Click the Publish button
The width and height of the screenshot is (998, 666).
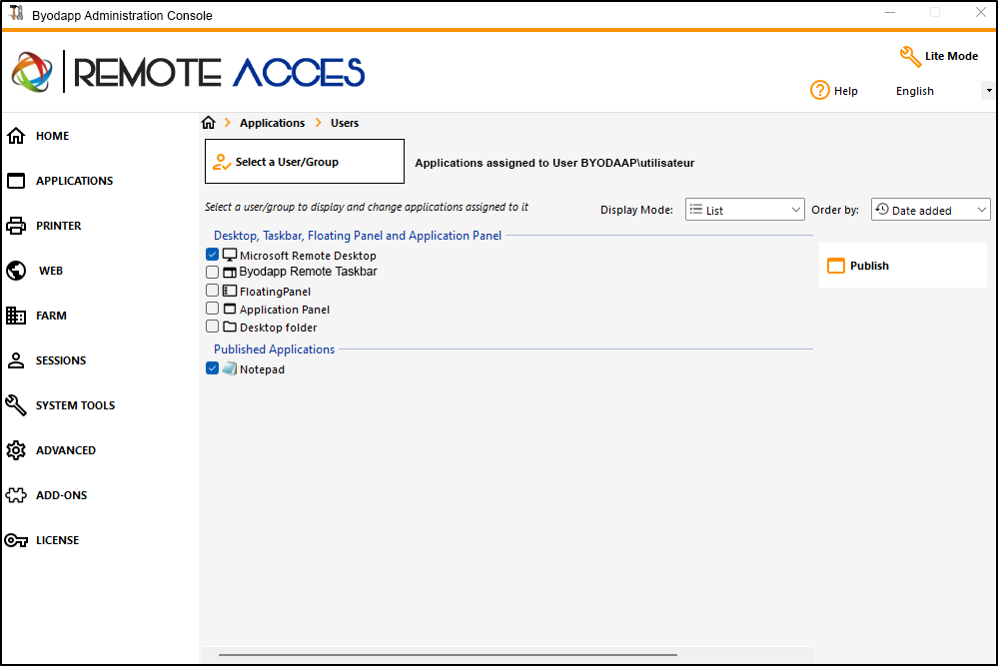869,266
